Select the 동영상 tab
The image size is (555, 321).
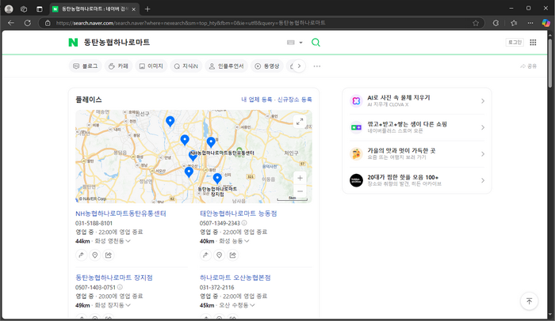(267, 66)
